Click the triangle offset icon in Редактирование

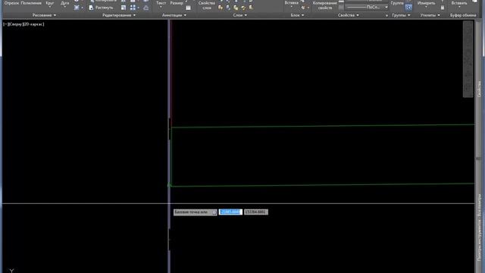[x=146, y=8]
